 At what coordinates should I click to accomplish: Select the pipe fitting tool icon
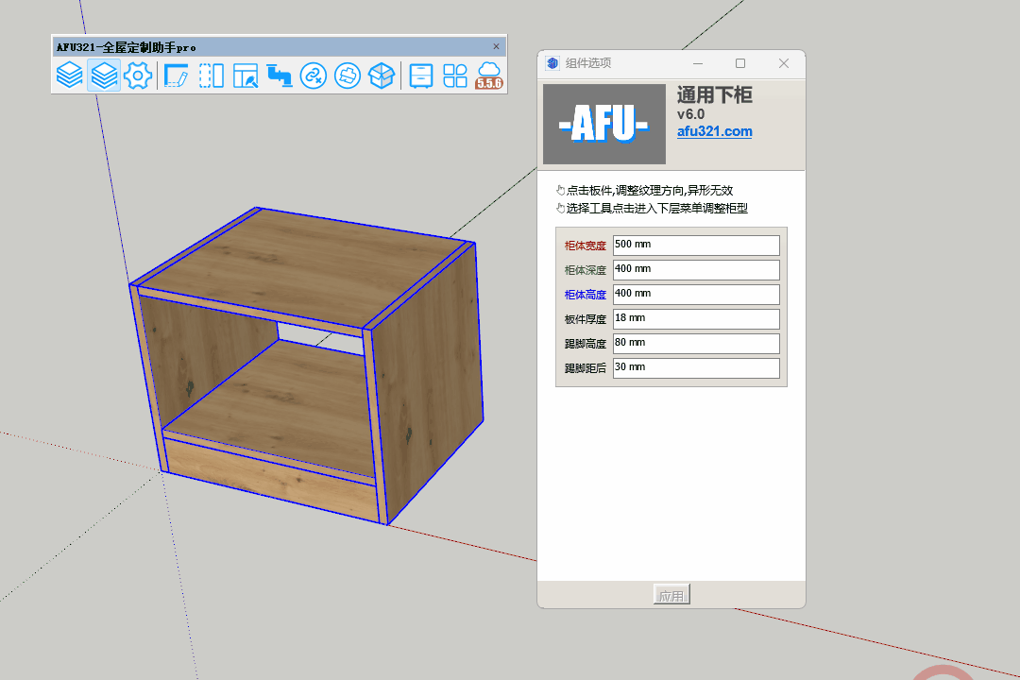(x=279, y=75)
